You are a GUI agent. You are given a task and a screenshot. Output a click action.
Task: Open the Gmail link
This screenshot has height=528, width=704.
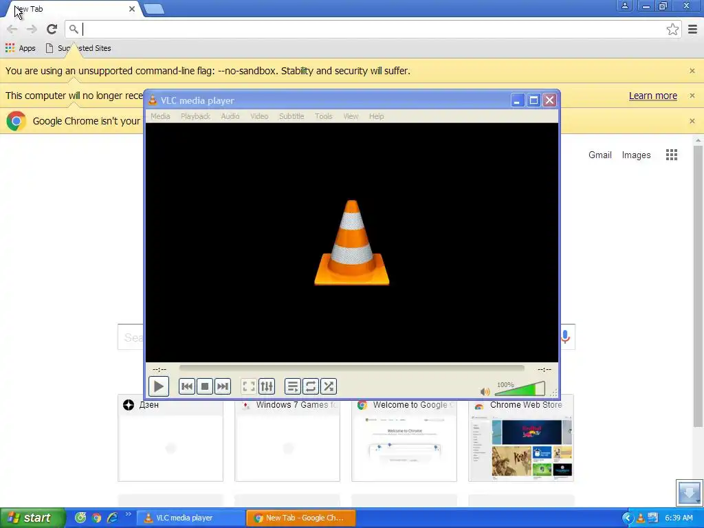point(599,155)
